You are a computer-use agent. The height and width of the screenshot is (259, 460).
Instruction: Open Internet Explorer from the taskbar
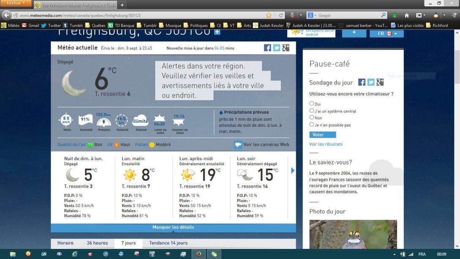[x=75, y=254]
